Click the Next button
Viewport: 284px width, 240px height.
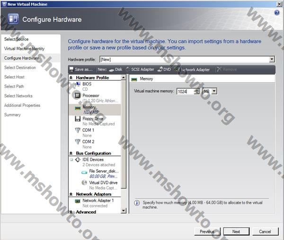point(236,231)
